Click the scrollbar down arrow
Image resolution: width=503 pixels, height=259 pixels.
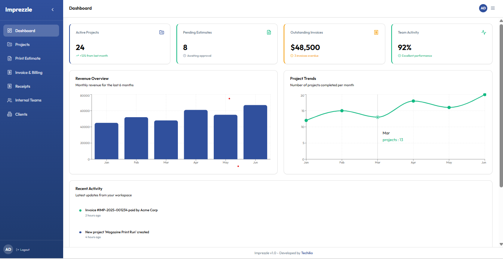[x=501, y=244]
